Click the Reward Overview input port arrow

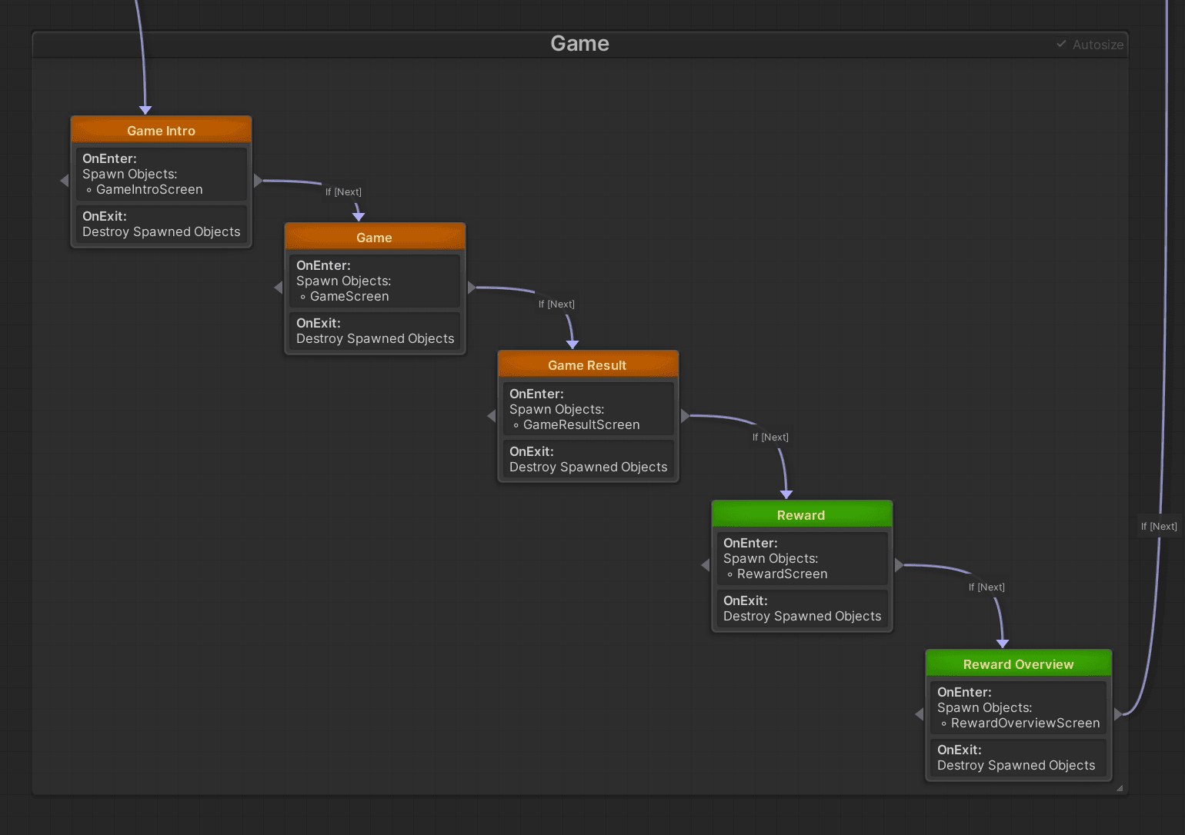tap(920, 714)
